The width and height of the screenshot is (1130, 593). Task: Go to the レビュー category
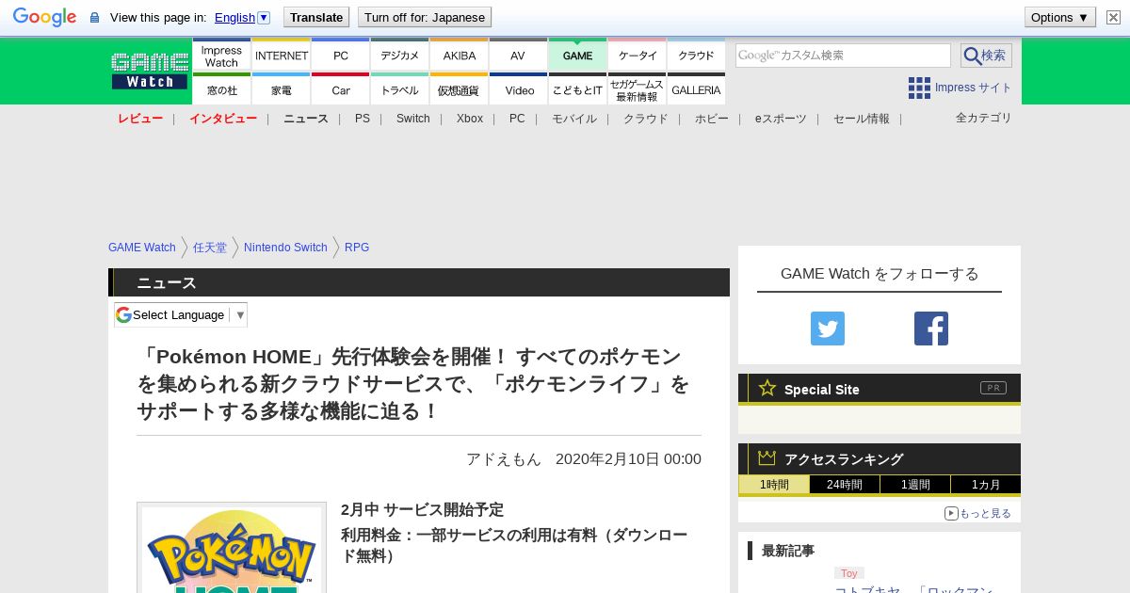[140, 119]
